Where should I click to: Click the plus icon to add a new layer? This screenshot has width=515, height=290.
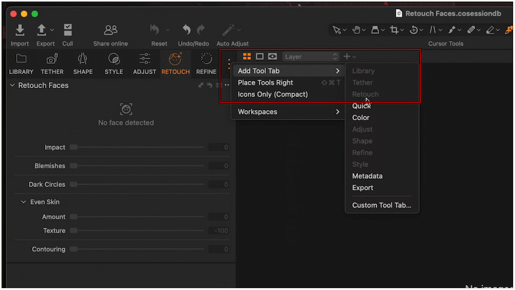346,57
